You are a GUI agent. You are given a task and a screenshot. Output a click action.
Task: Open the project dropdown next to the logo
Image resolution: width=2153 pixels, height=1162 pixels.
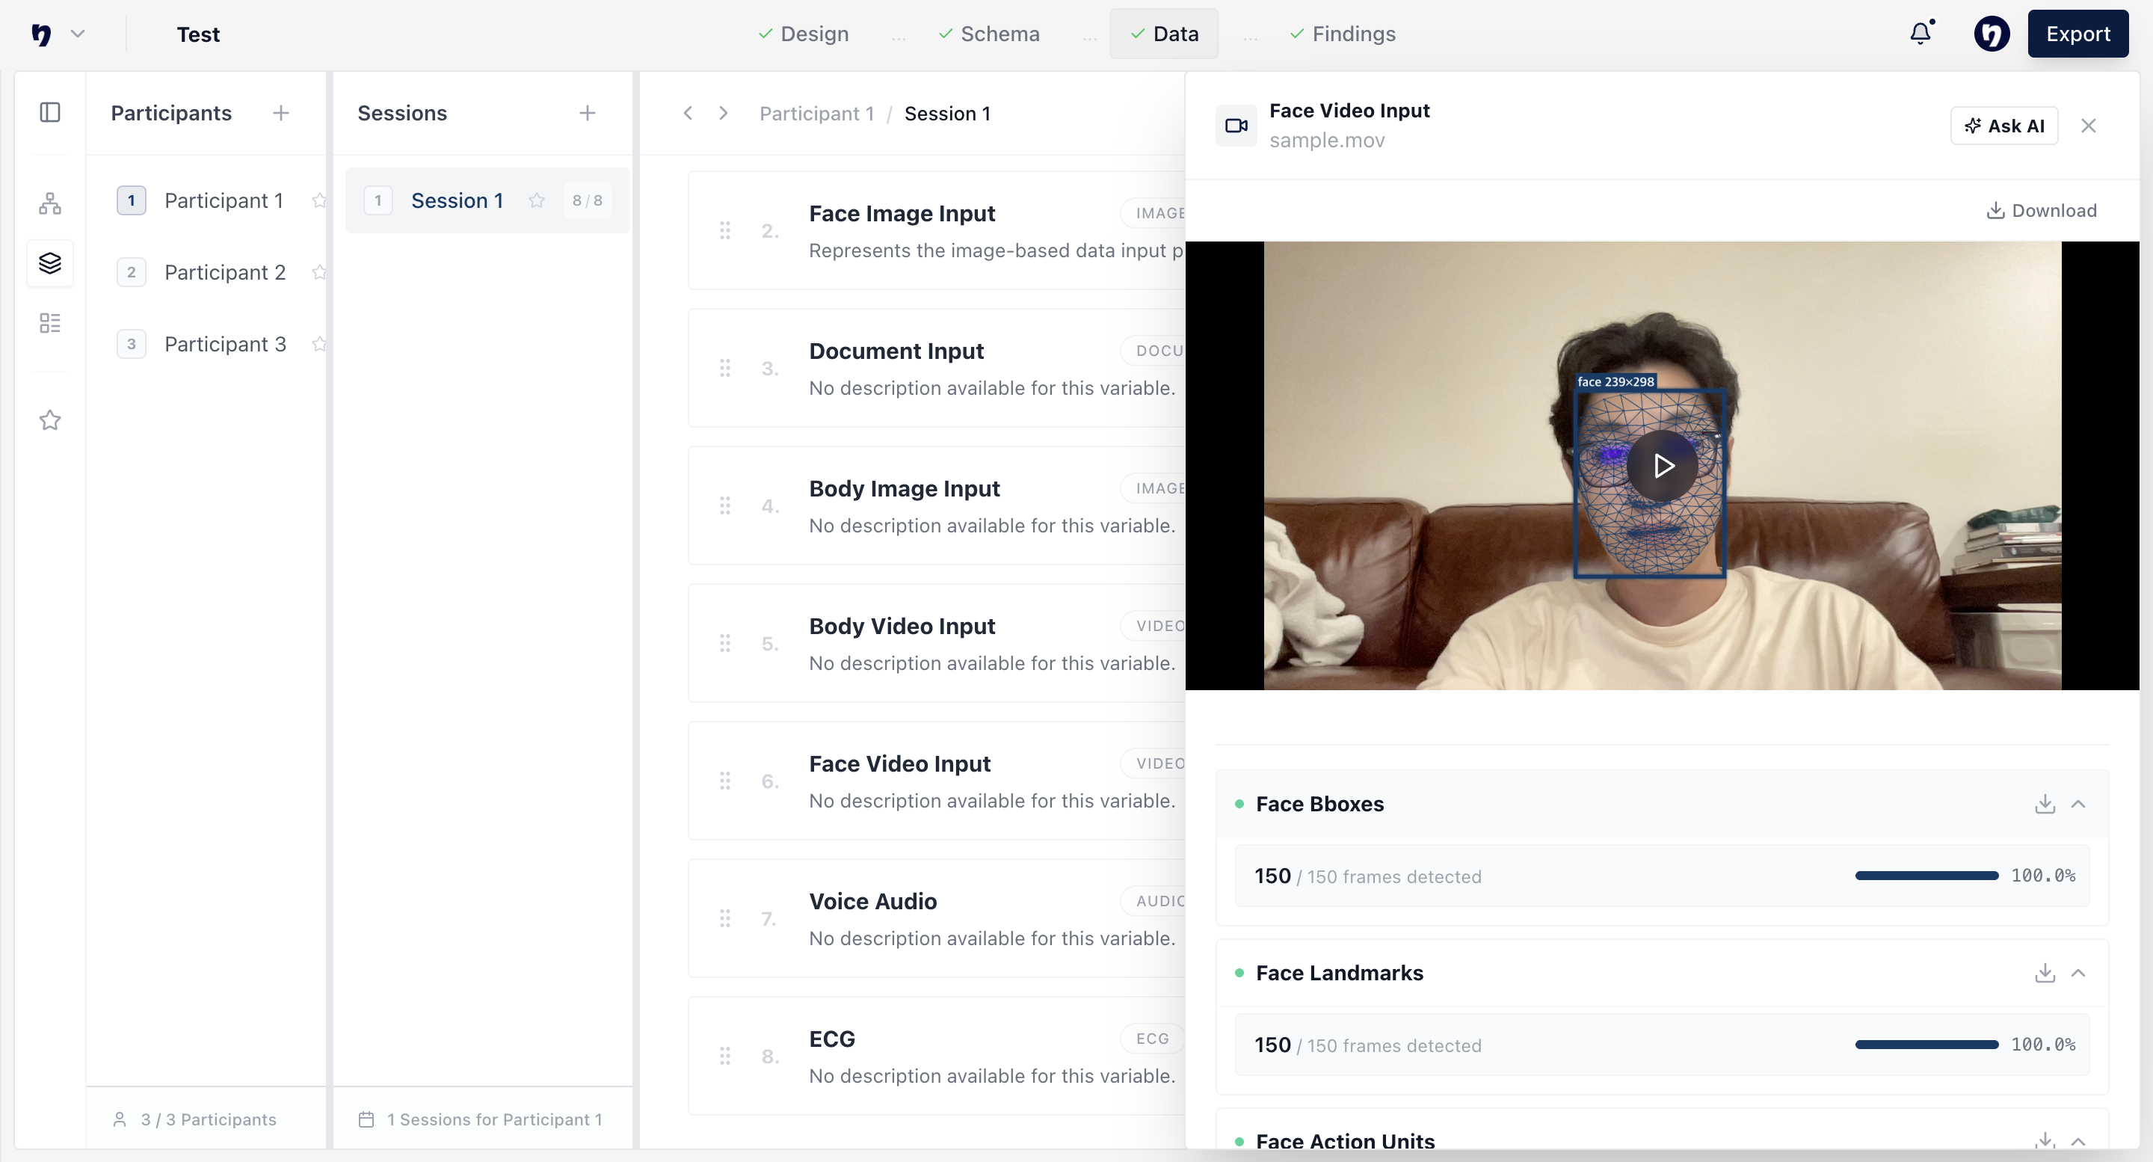[78, 34]
